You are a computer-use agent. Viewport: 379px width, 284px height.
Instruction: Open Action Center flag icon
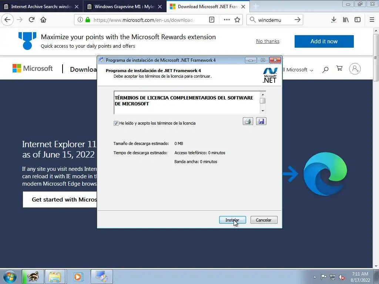(x=323, y=277)
